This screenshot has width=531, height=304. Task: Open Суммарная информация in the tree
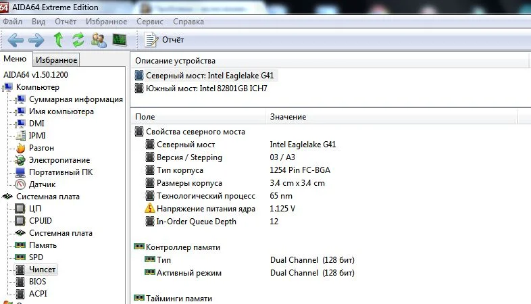tap(76, 99)
